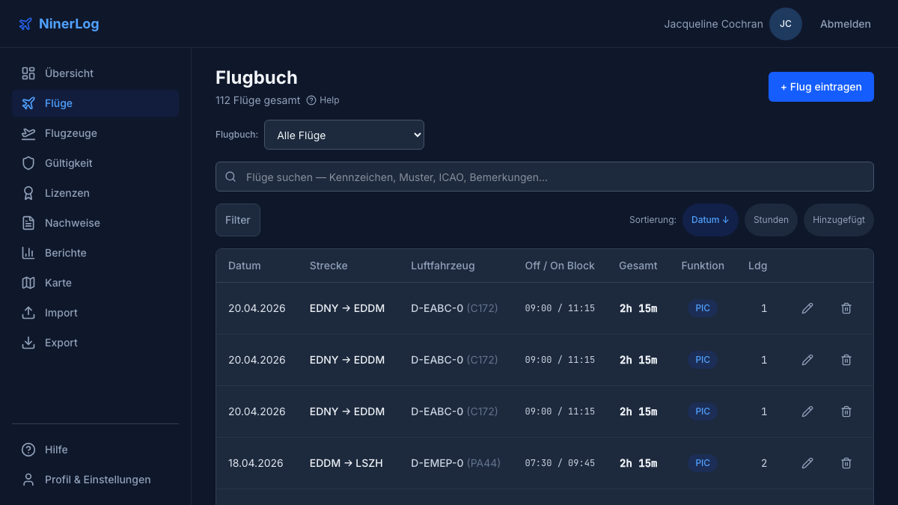898x505 pixels.
Task: Click the JC user avatar
Action: (x=786, y=24)
